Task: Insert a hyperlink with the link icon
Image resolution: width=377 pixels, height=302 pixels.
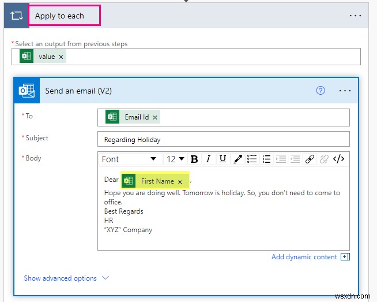Action: coord(310,159)
